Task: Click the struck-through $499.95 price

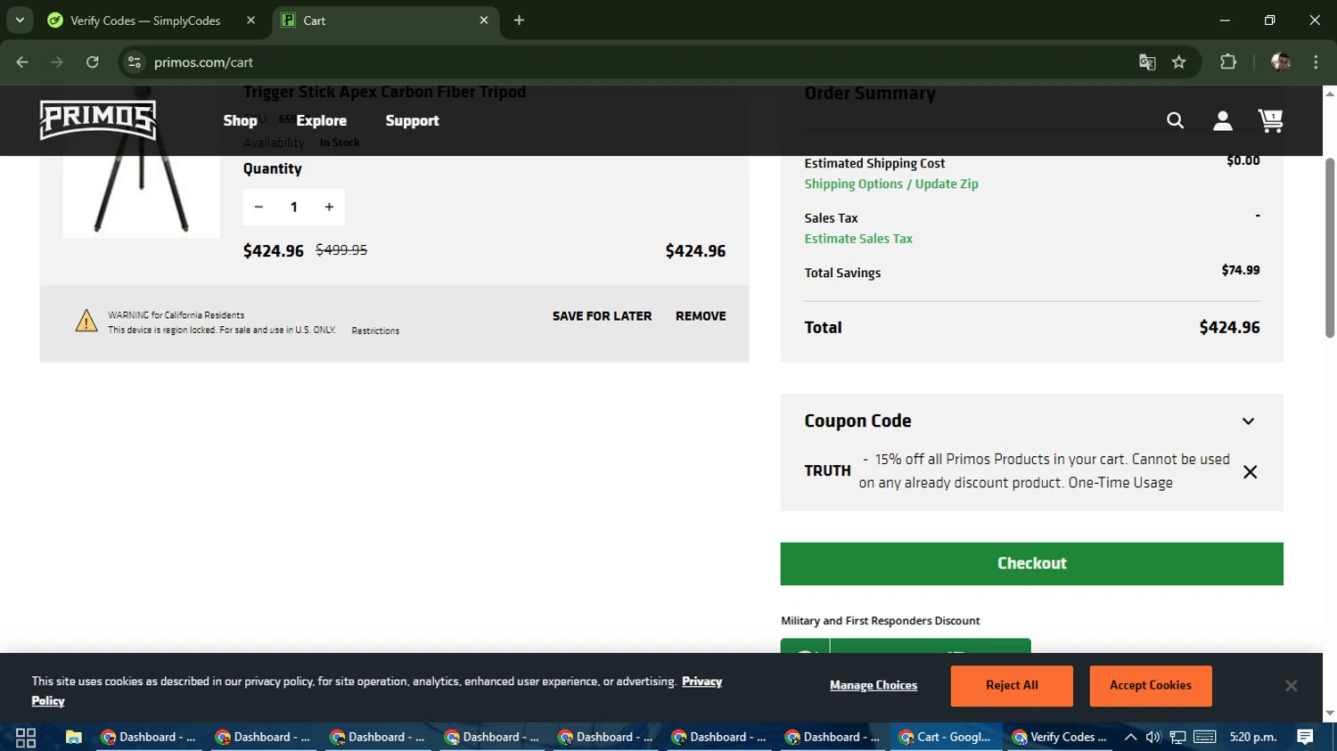Action: point(341,250)
